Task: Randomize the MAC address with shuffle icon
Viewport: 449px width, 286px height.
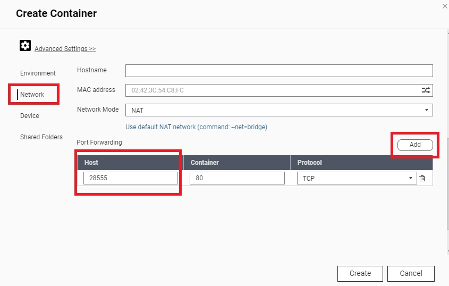Action: 426,90
